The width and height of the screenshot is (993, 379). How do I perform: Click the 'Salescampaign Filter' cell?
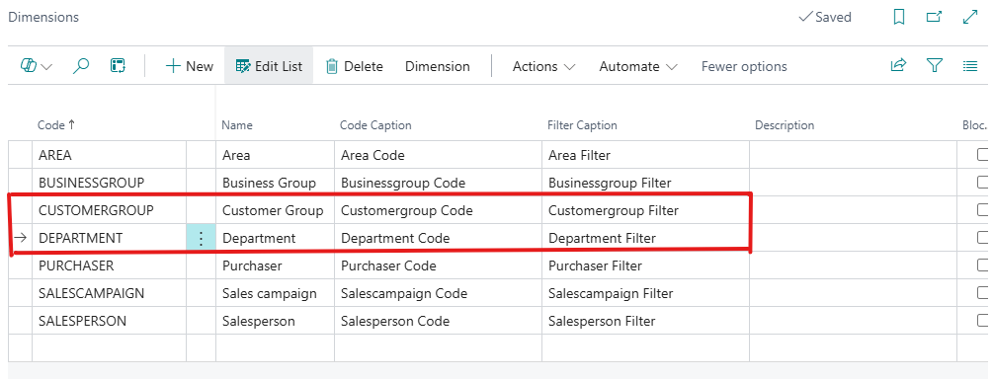(646, 293)
